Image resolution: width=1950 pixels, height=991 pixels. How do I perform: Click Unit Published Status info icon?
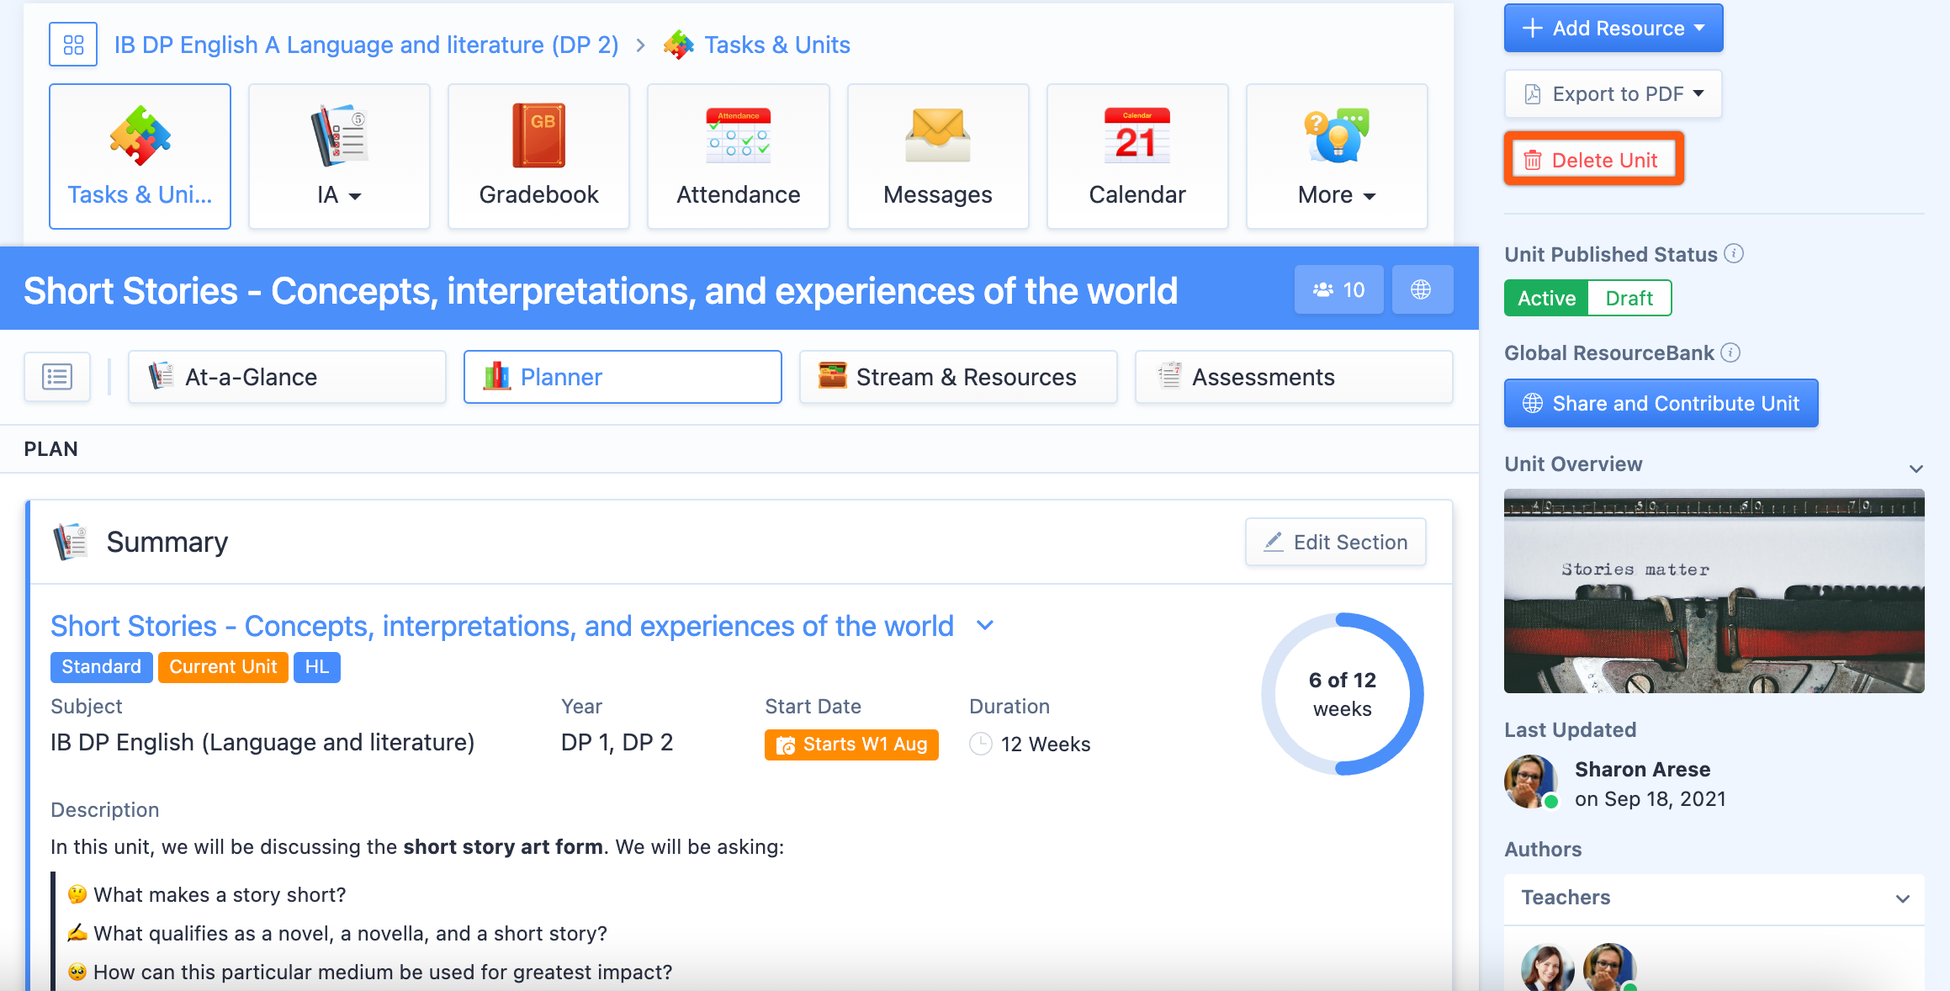coord(1734,254)
